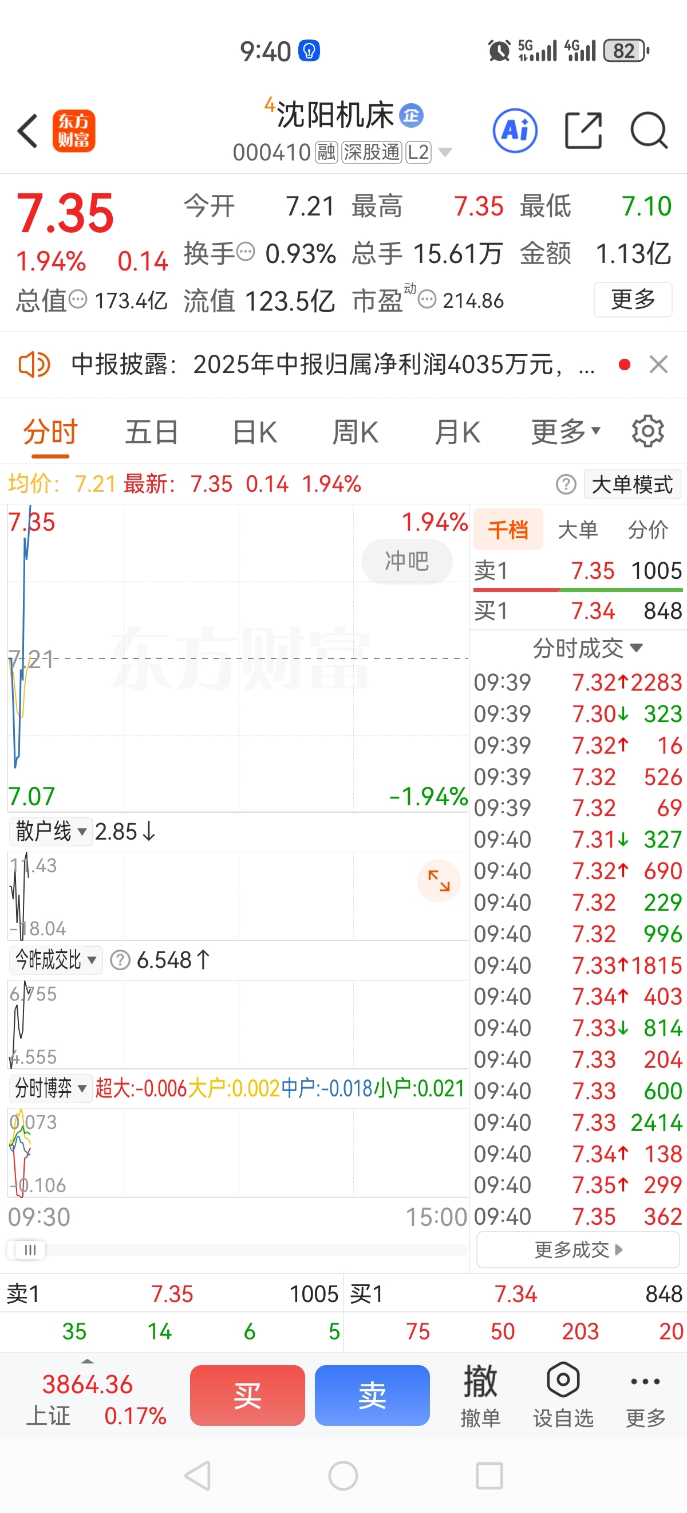Viewport: 687px width, 1513px height.
Task: Open the chart settings gear
Action: [647, 431]
